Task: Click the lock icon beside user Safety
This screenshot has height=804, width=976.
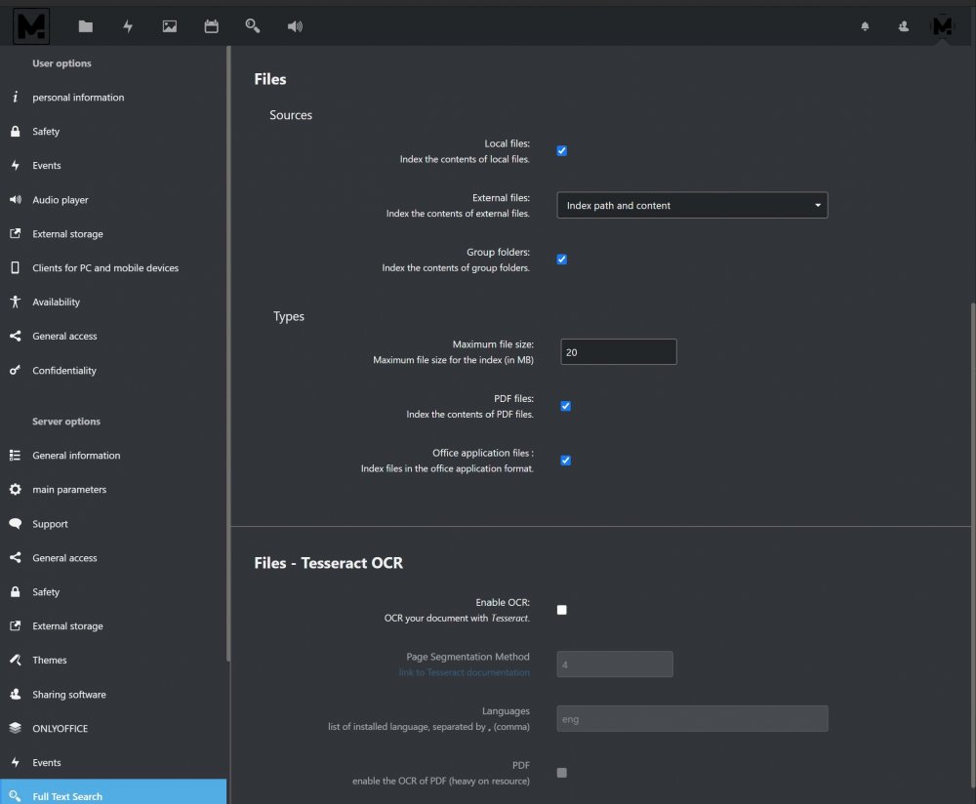Action: (x=16, y=132)
